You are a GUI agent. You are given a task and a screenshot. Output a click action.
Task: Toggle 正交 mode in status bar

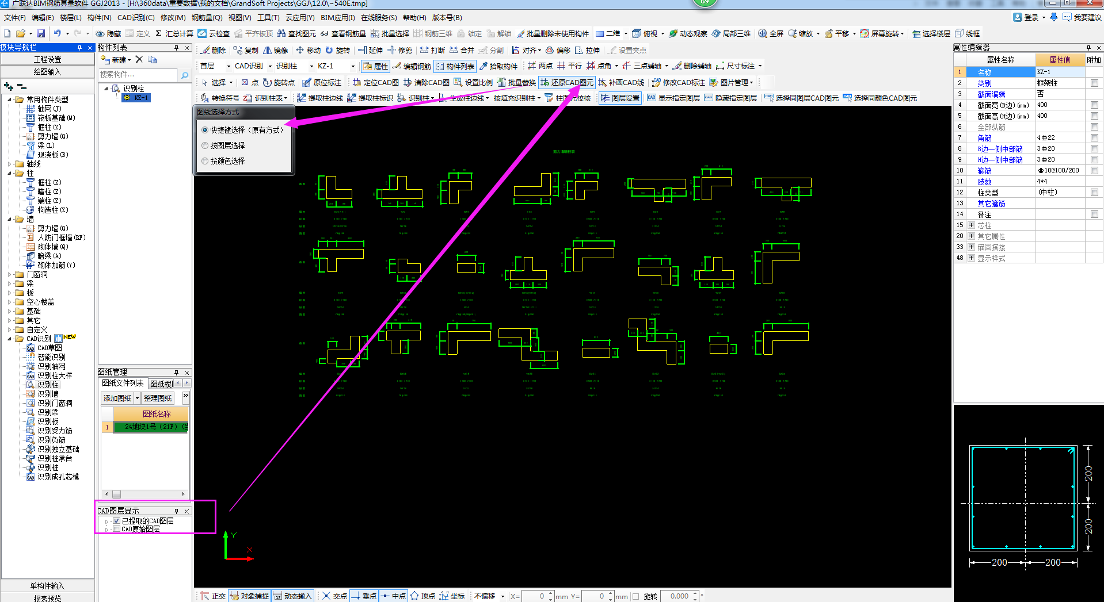[213, 596]
